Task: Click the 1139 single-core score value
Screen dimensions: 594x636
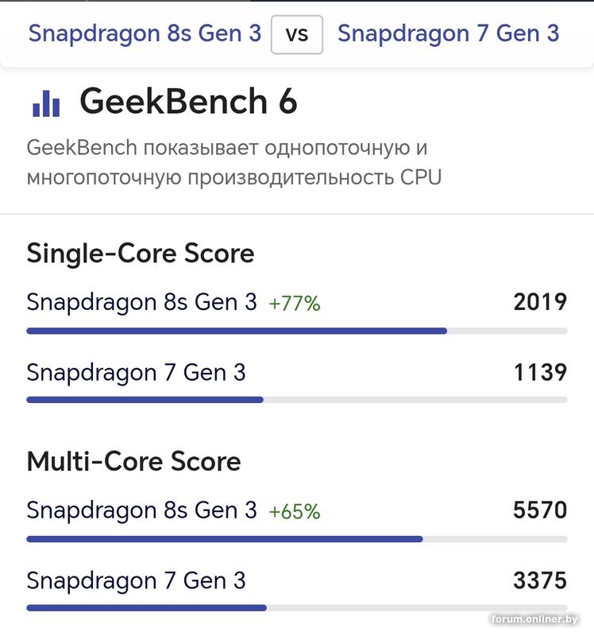Action: [540, 372]
